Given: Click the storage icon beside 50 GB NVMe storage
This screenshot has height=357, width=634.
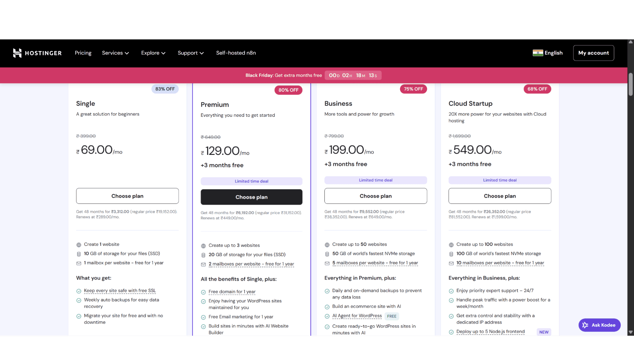Looking at the screenshot, I should [x=327, y=254].
